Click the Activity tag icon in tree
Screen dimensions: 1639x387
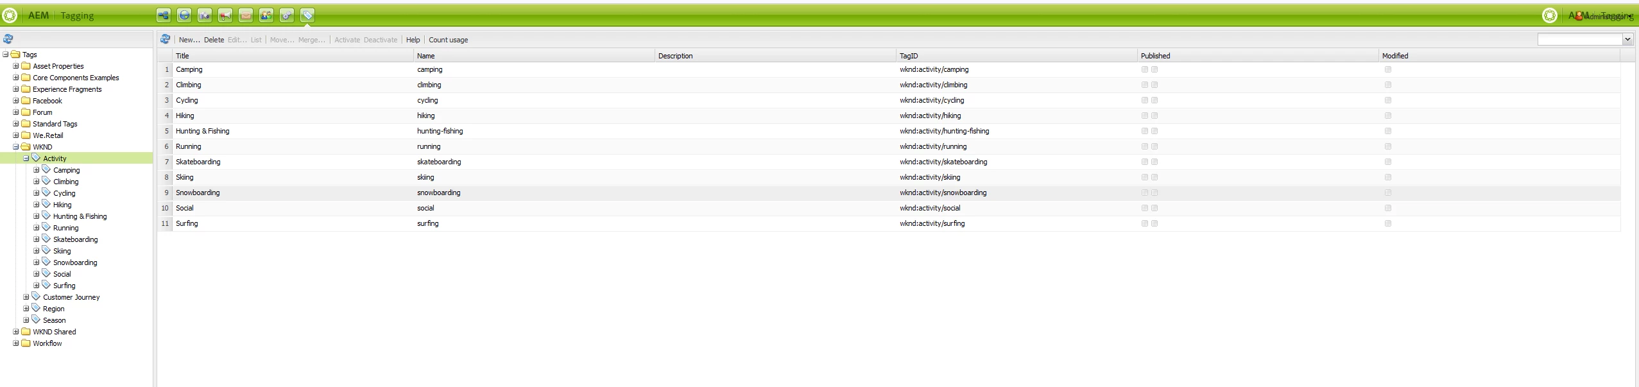(x=36, y=158)
